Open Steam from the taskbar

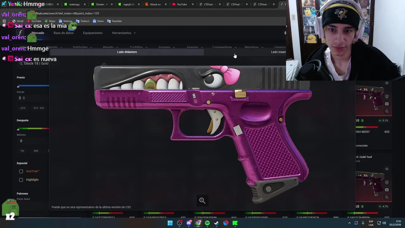point(216,223)
